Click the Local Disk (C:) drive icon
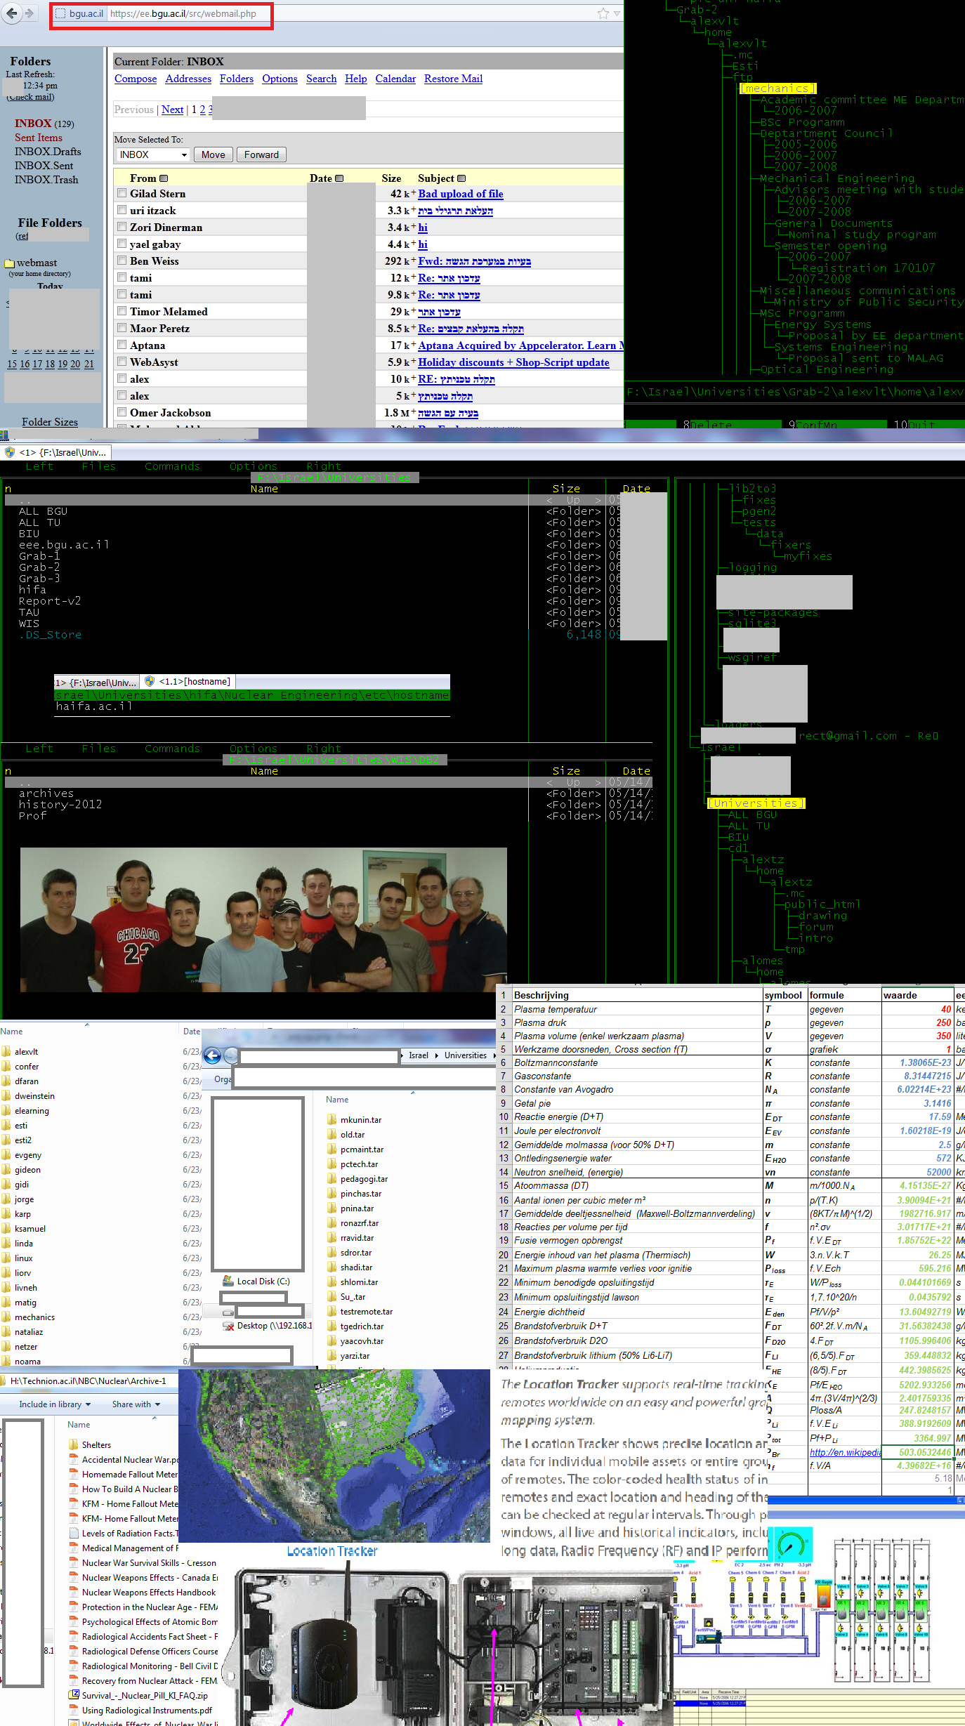965x1726 pixels. (228, 1281)
